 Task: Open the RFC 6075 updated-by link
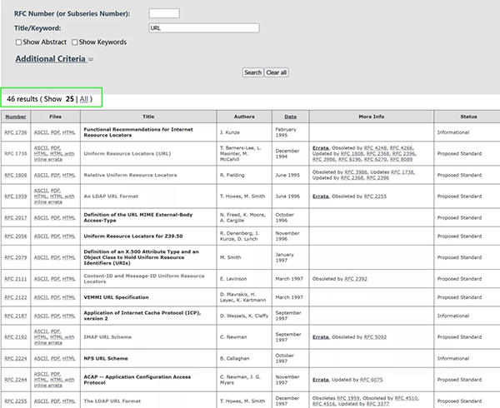pos(371,380)
